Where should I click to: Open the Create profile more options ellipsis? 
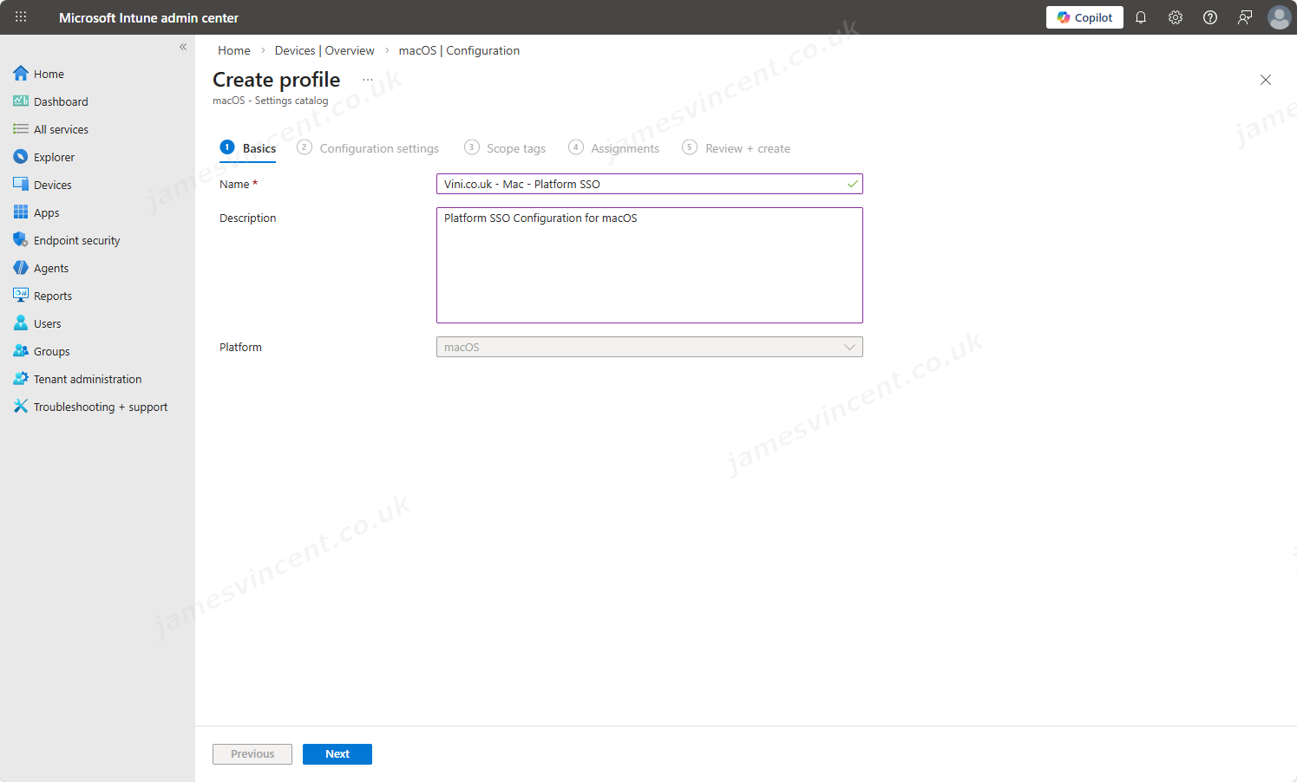368,80
